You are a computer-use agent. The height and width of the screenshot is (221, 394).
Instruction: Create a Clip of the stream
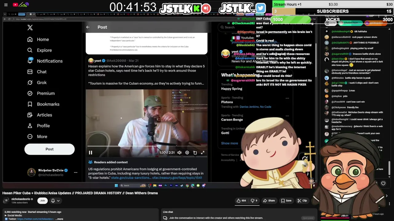click(302, 201)
